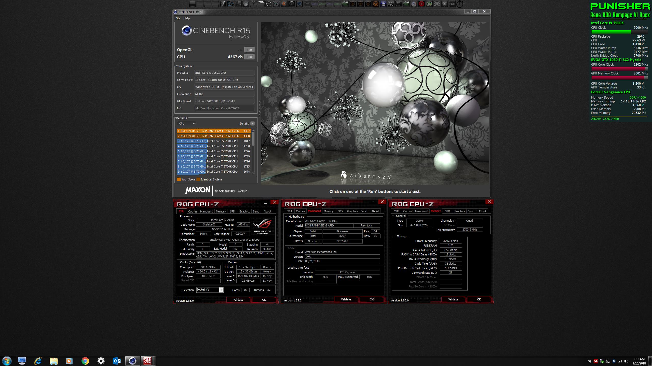Select ranking row scoring 1674
The image size is (652, 366).
tap(214, 172)
